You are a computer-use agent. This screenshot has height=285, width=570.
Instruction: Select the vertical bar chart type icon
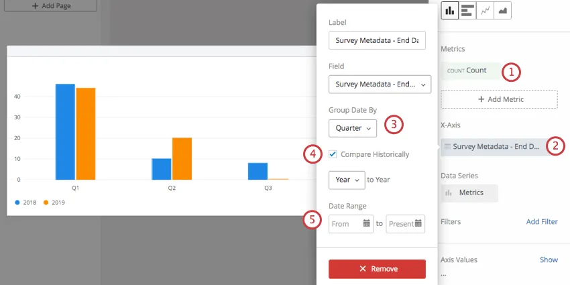[x=450, y=11]
